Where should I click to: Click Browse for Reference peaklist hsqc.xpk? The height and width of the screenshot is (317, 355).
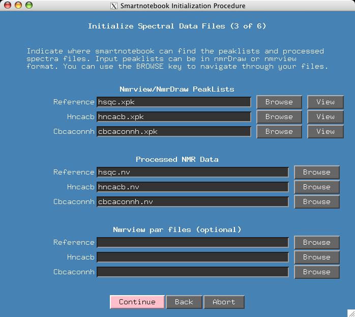[x=279, y=102]
